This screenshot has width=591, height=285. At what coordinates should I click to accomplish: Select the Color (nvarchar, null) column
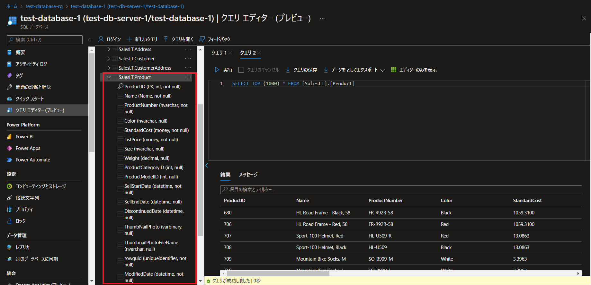pyautogui.click(x=146, y=121)
